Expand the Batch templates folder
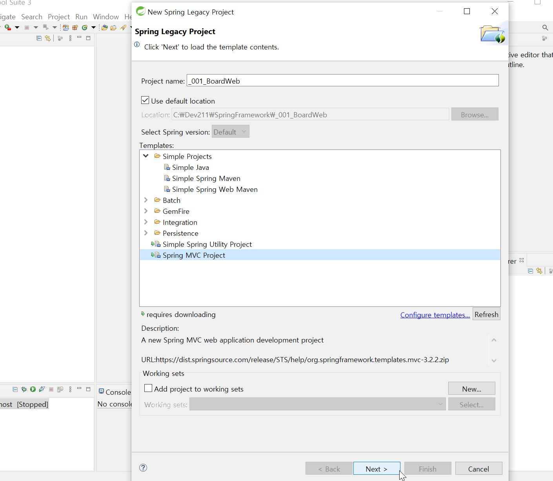The width and height of the screenshot is (553, 481). (x=146, y=200)
